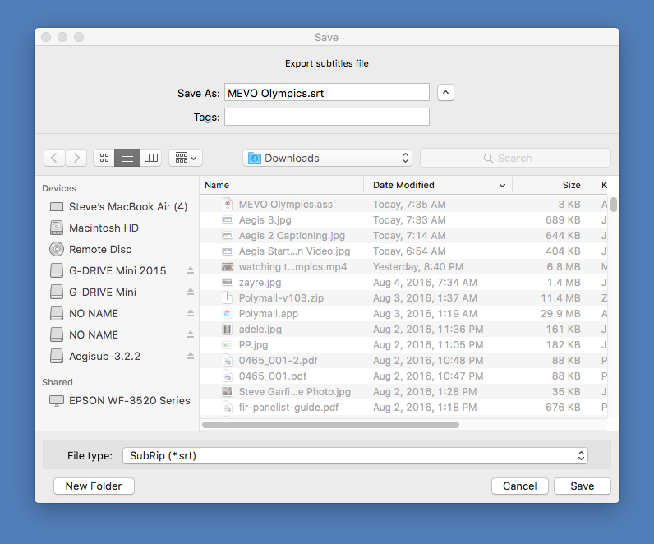Click the EPSON WF-3520 Series computer icon
Viewport: 654px width, 544px height.
click(57, 400)
